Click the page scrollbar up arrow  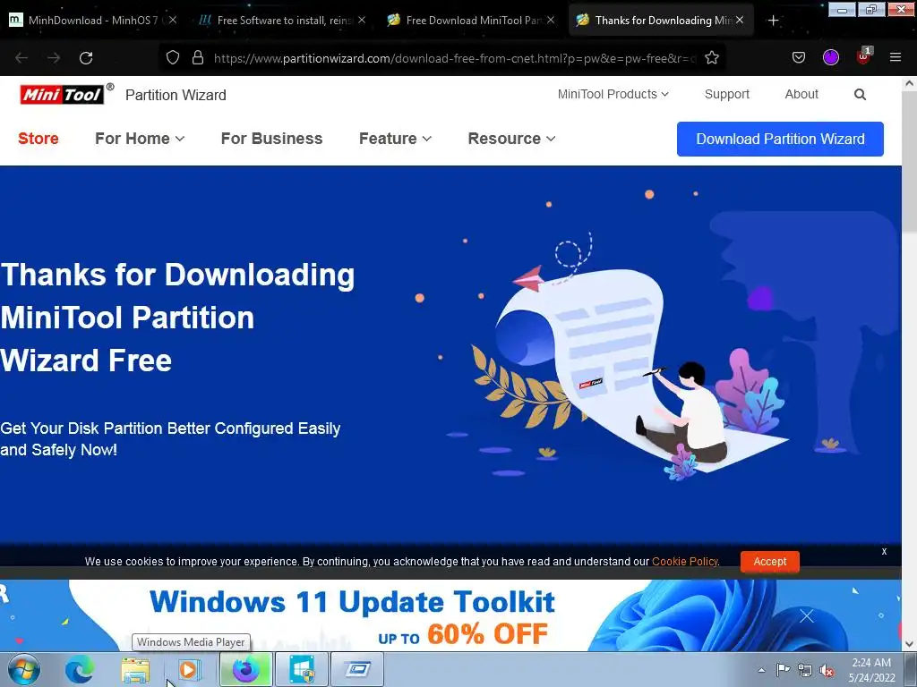(910, 83)
